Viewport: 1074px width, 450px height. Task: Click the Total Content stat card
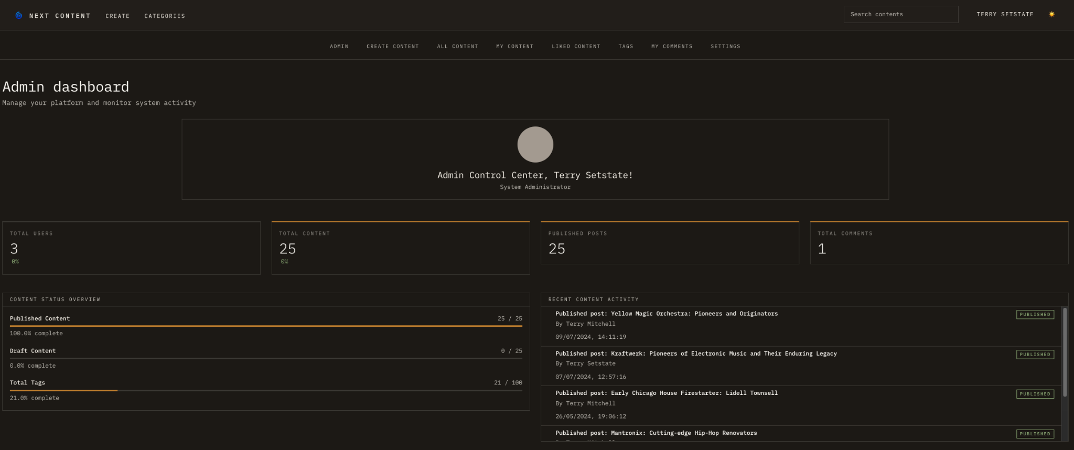pyautogui.click(x=401, y=248)
